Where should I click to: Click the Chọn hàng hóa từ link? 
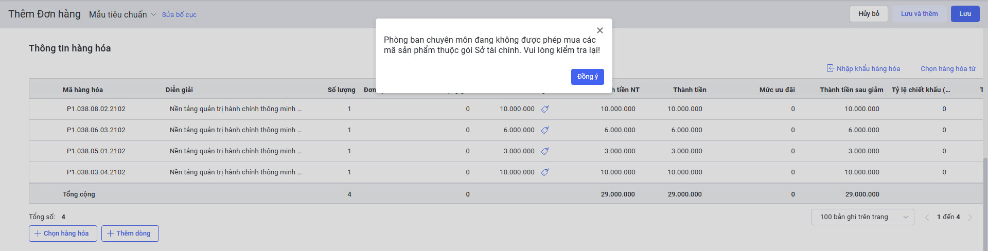click(948, 69)
